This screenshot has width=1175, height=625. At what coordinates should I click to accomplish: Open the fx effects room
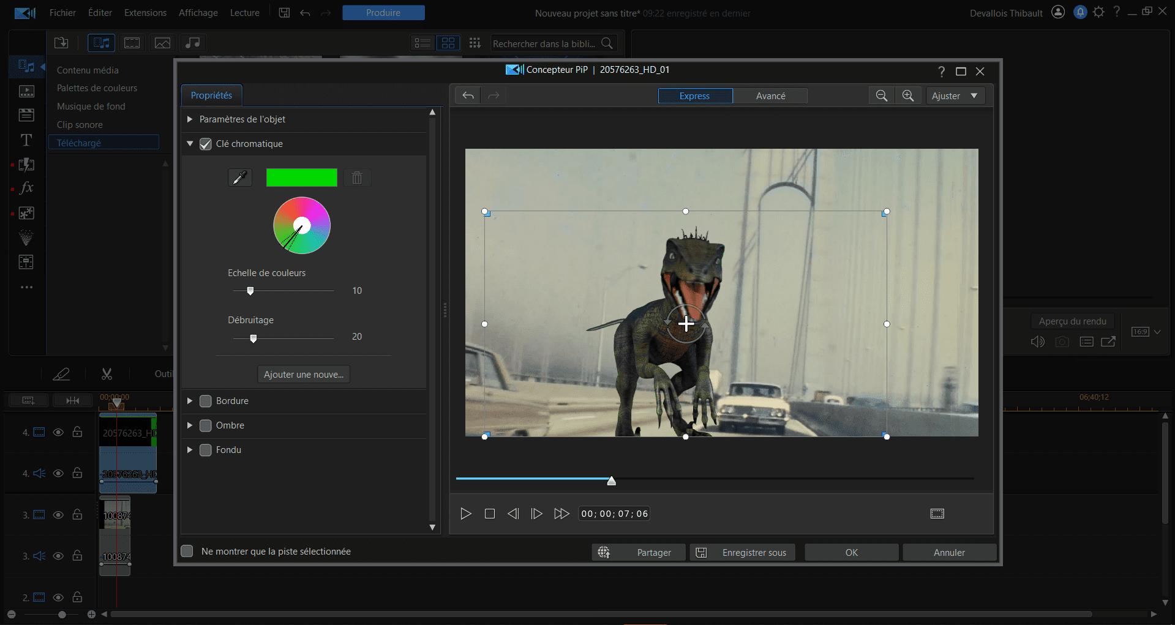(x=26, y=189)
